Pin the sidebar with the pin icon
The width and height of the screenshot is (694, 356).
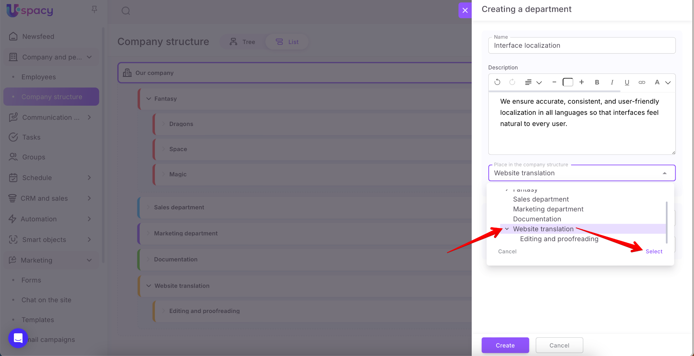[x=94, y=9]
